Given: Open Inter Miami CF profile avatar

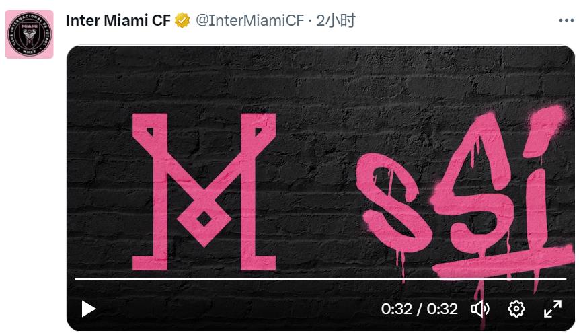Looking at the screenshot, I should [x=30, y=34].
